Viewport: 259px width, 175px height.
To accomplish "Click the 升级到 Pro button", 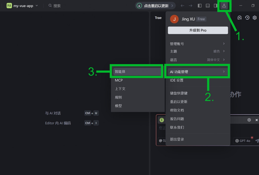I will pos(198,30).
